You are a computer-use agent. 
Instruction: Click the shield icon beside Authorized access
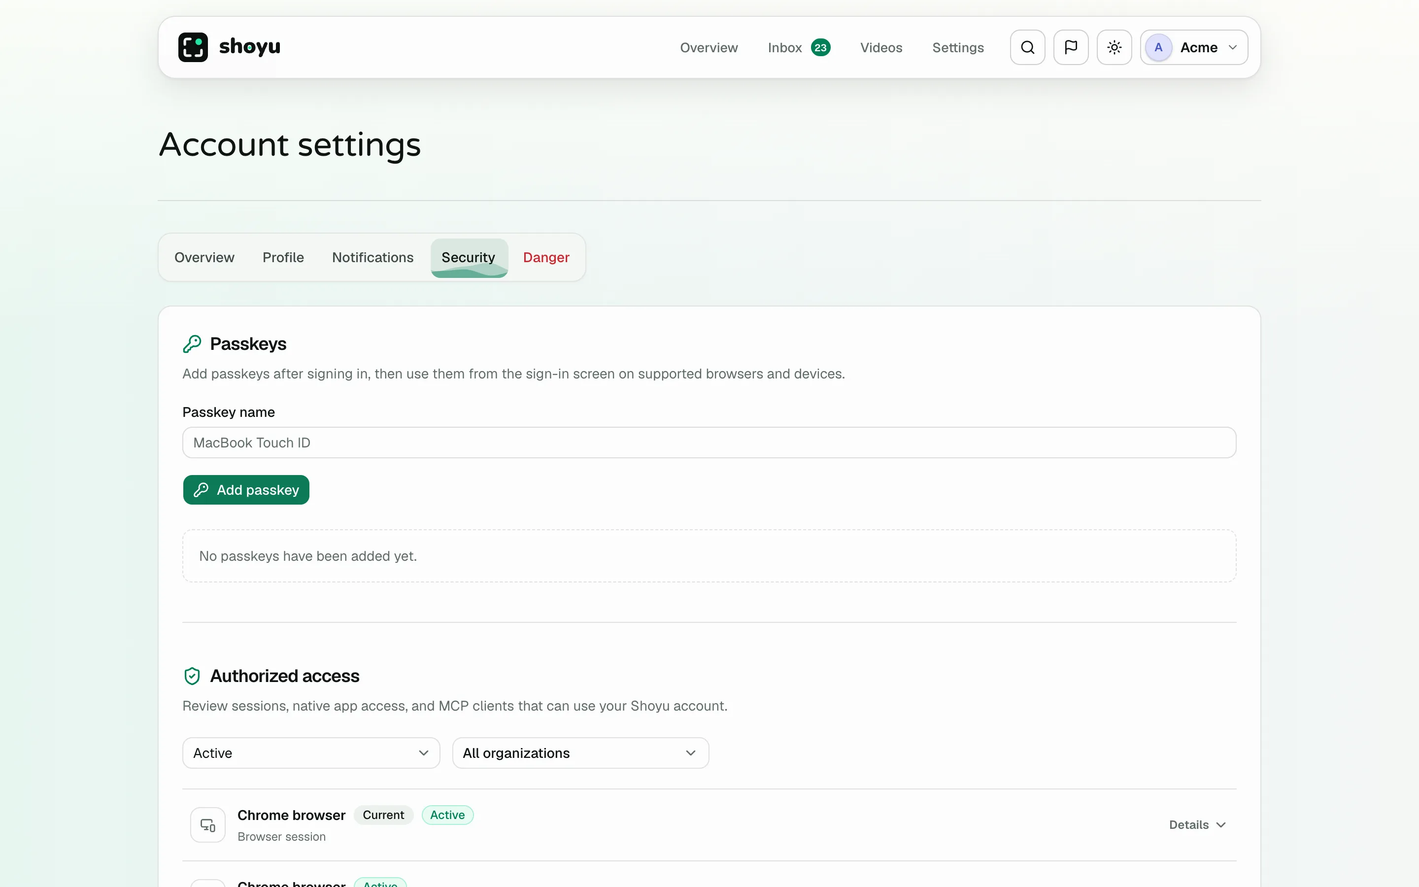point(192,676)
